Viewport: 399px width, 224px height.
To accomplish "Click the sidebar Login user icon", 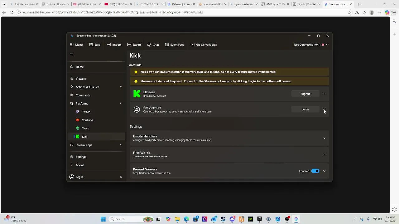I will pos(72,177).
